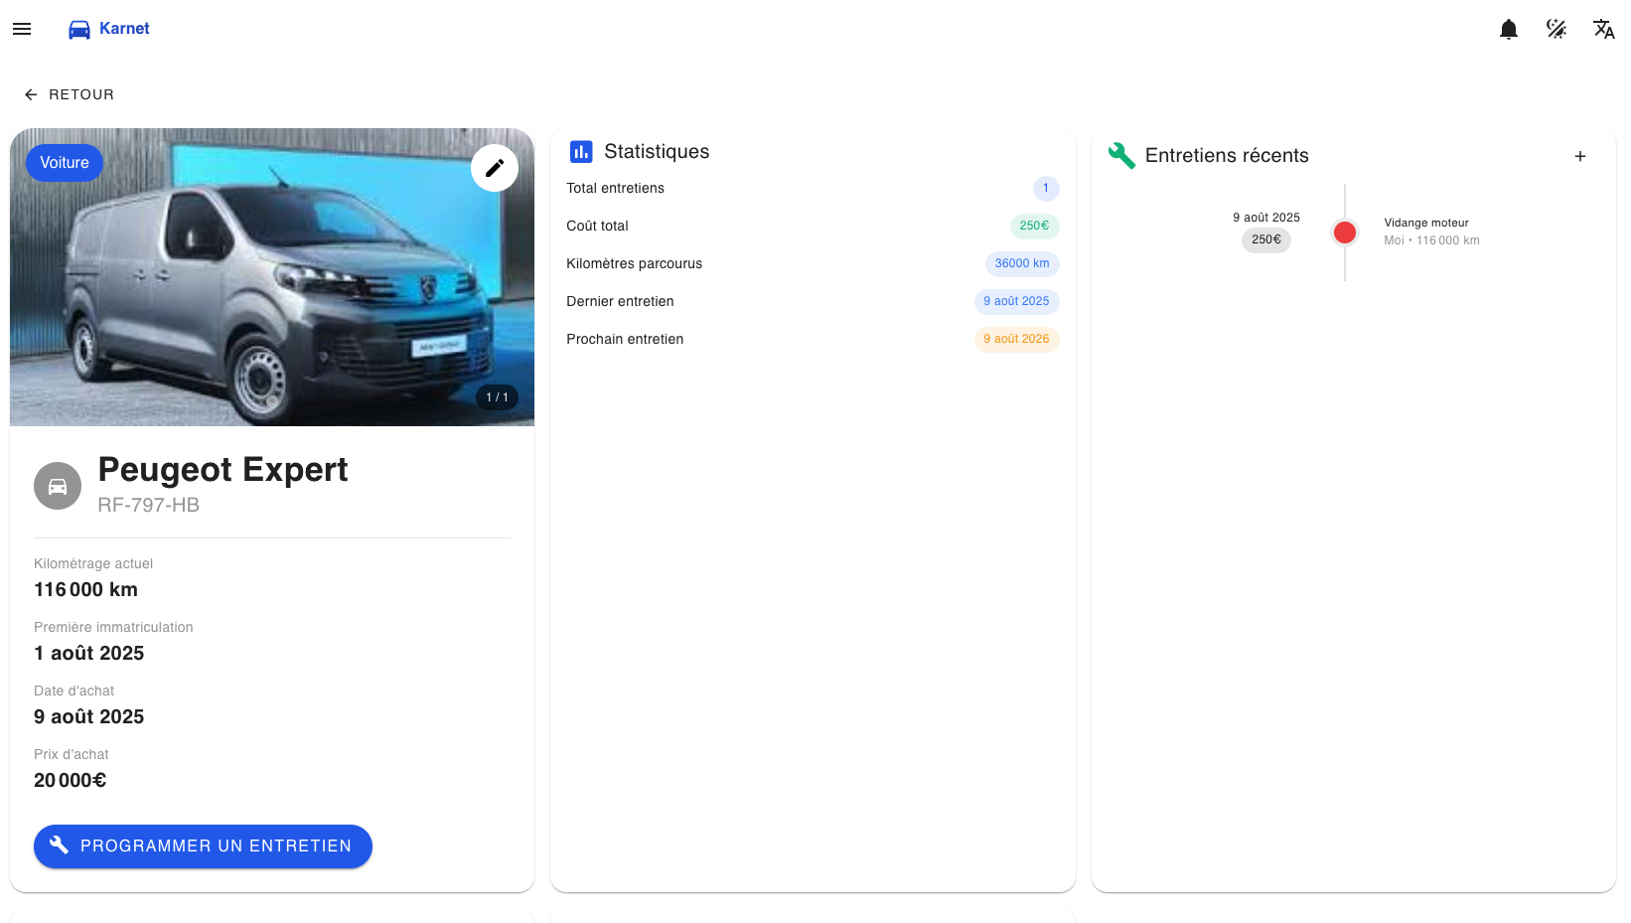1631x923 pixels.
Task: Click the red timeline dot marker
Action: [x=1345, y=232]
